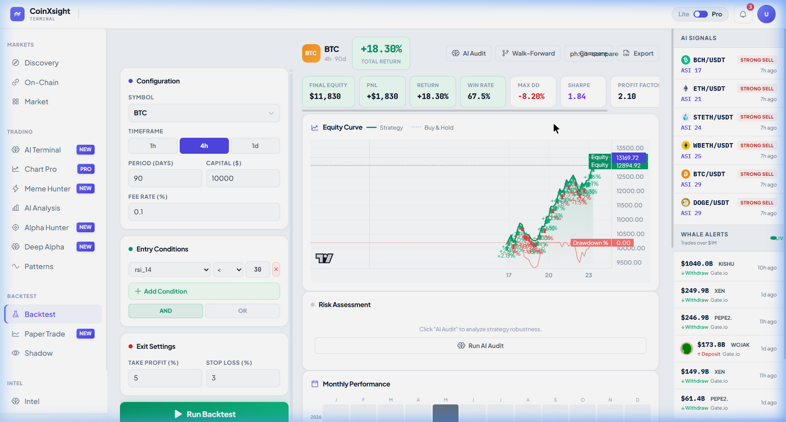Choose the AND condition logic

coord(166,311)
